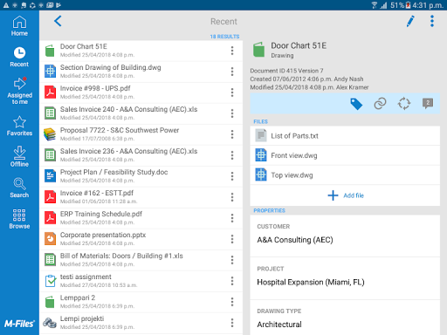Open the Offline section

[x=19, y=157]
